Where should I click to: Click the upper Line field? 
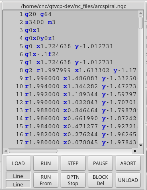pyautogui.click(x=18, y=176)
